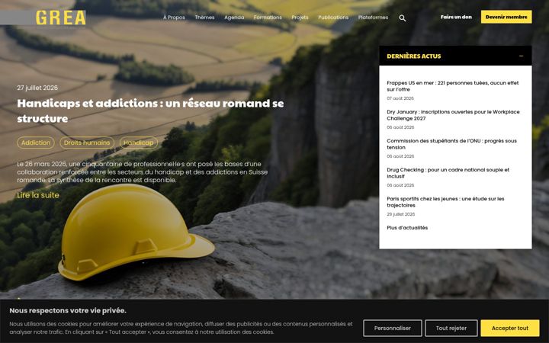Screen dimensions: 549x343
Task: Select the Addiction tag
Action: (x=36, y=143)
